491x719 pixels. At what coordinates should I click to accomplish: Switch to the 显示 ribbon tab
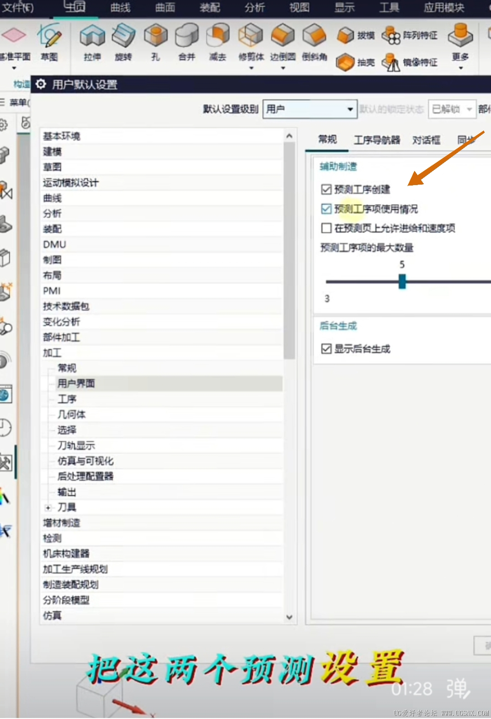pyautogui.click(x=345, y=8)
